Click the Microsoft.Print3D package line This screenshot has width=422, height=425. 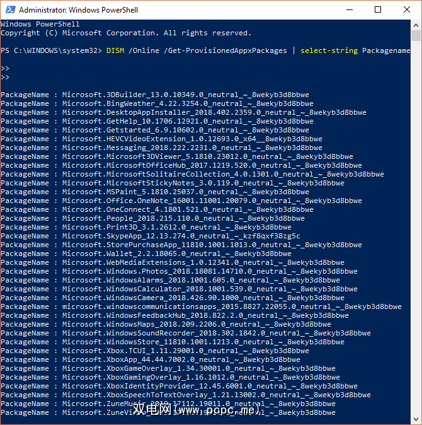(146, 227)
